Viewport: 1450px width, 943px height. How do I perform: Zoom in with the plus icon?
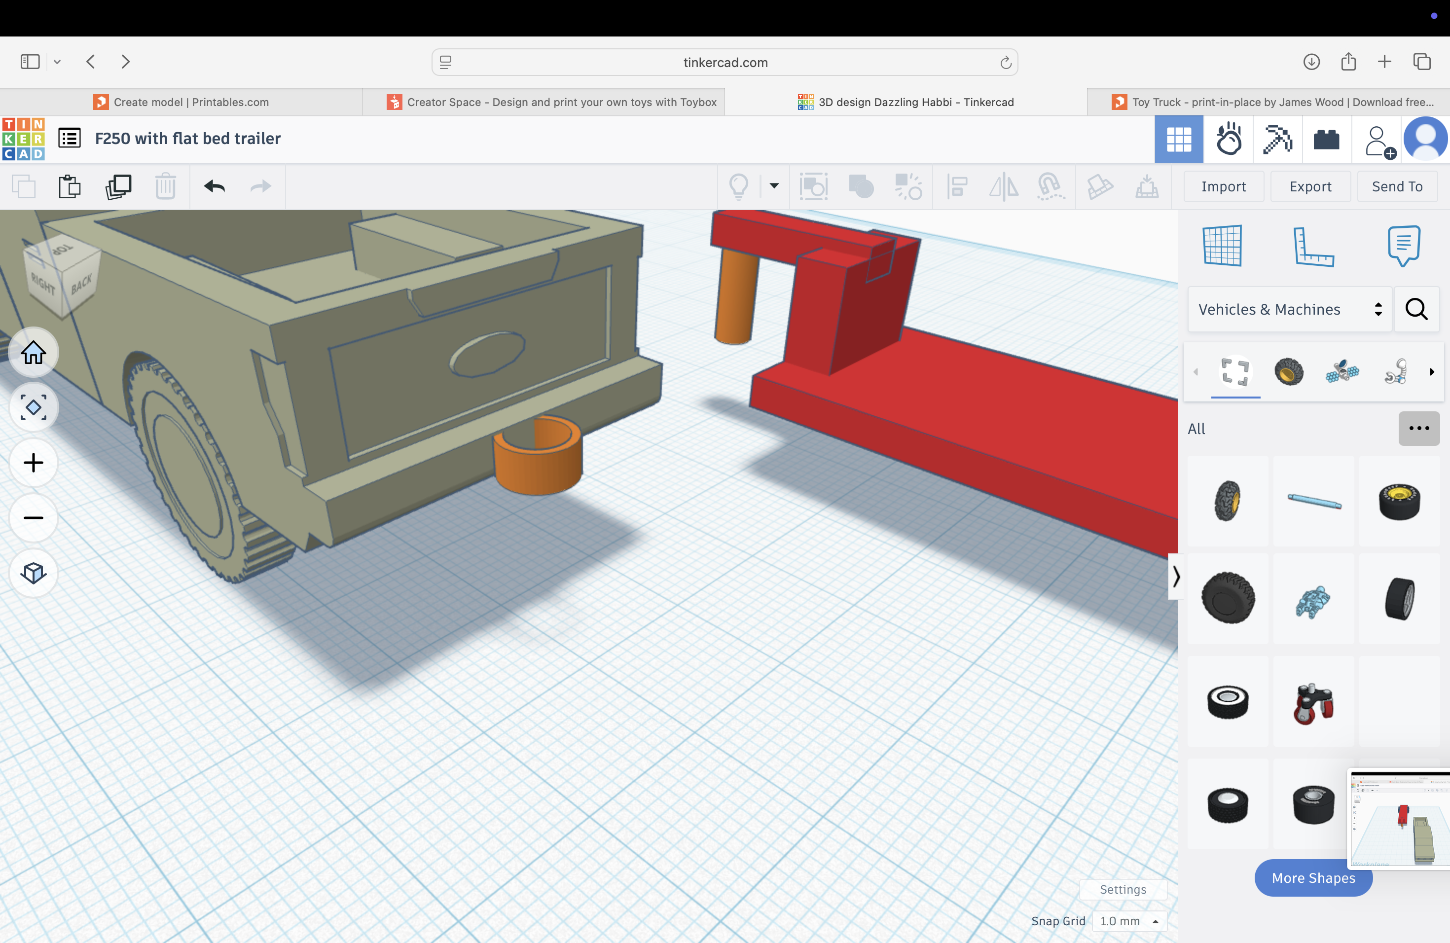coord(34,462)
